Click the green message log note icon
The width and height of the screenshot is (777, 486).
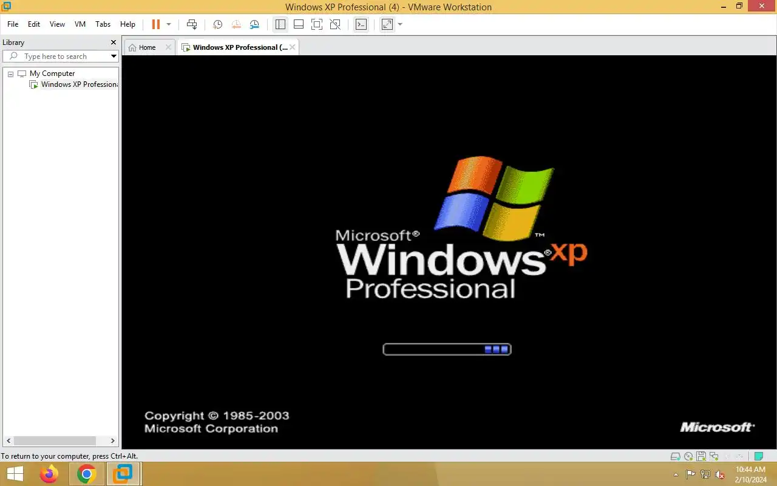click(758, 456)
